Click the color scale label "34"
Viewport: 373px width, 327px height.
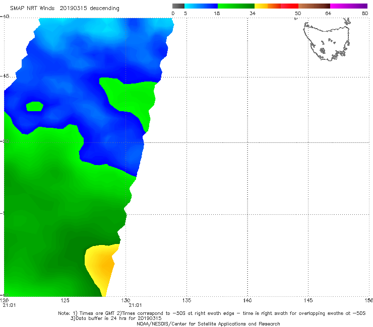[x=253, y=14]
